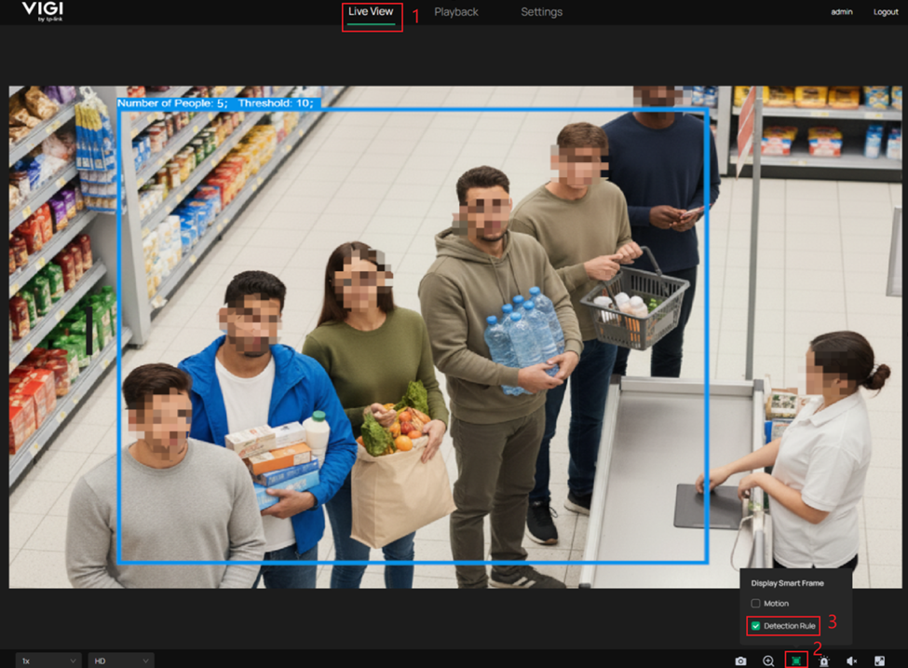Image resolution: width=908 pixels, height=668 pixels.
Task: Enter fullscreen with the expand icon
Action: (x=879, y=661)
